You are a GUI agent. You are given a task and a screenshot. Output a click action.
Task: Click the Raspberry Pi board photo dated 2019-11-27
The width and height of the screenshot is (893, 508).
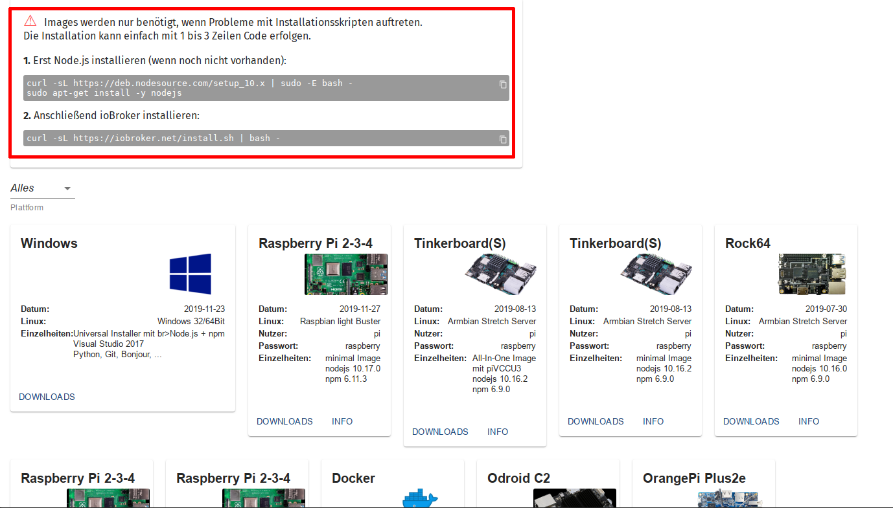(346, 274)
